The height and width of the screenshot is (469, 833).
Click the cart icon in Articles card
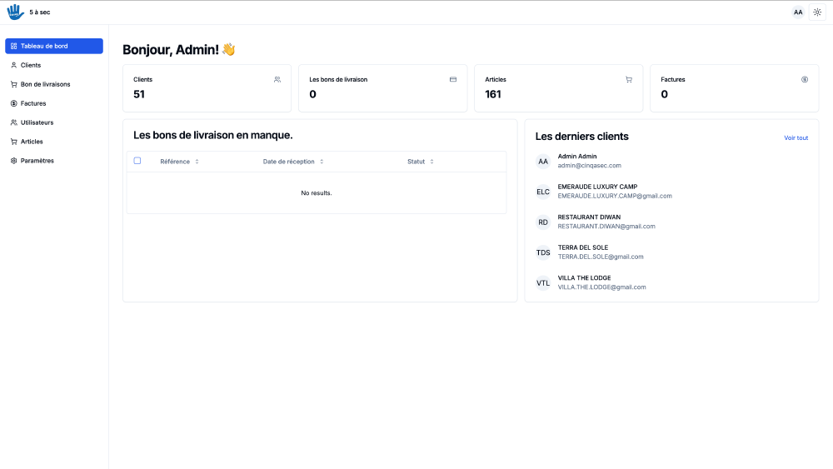[629, 80]
